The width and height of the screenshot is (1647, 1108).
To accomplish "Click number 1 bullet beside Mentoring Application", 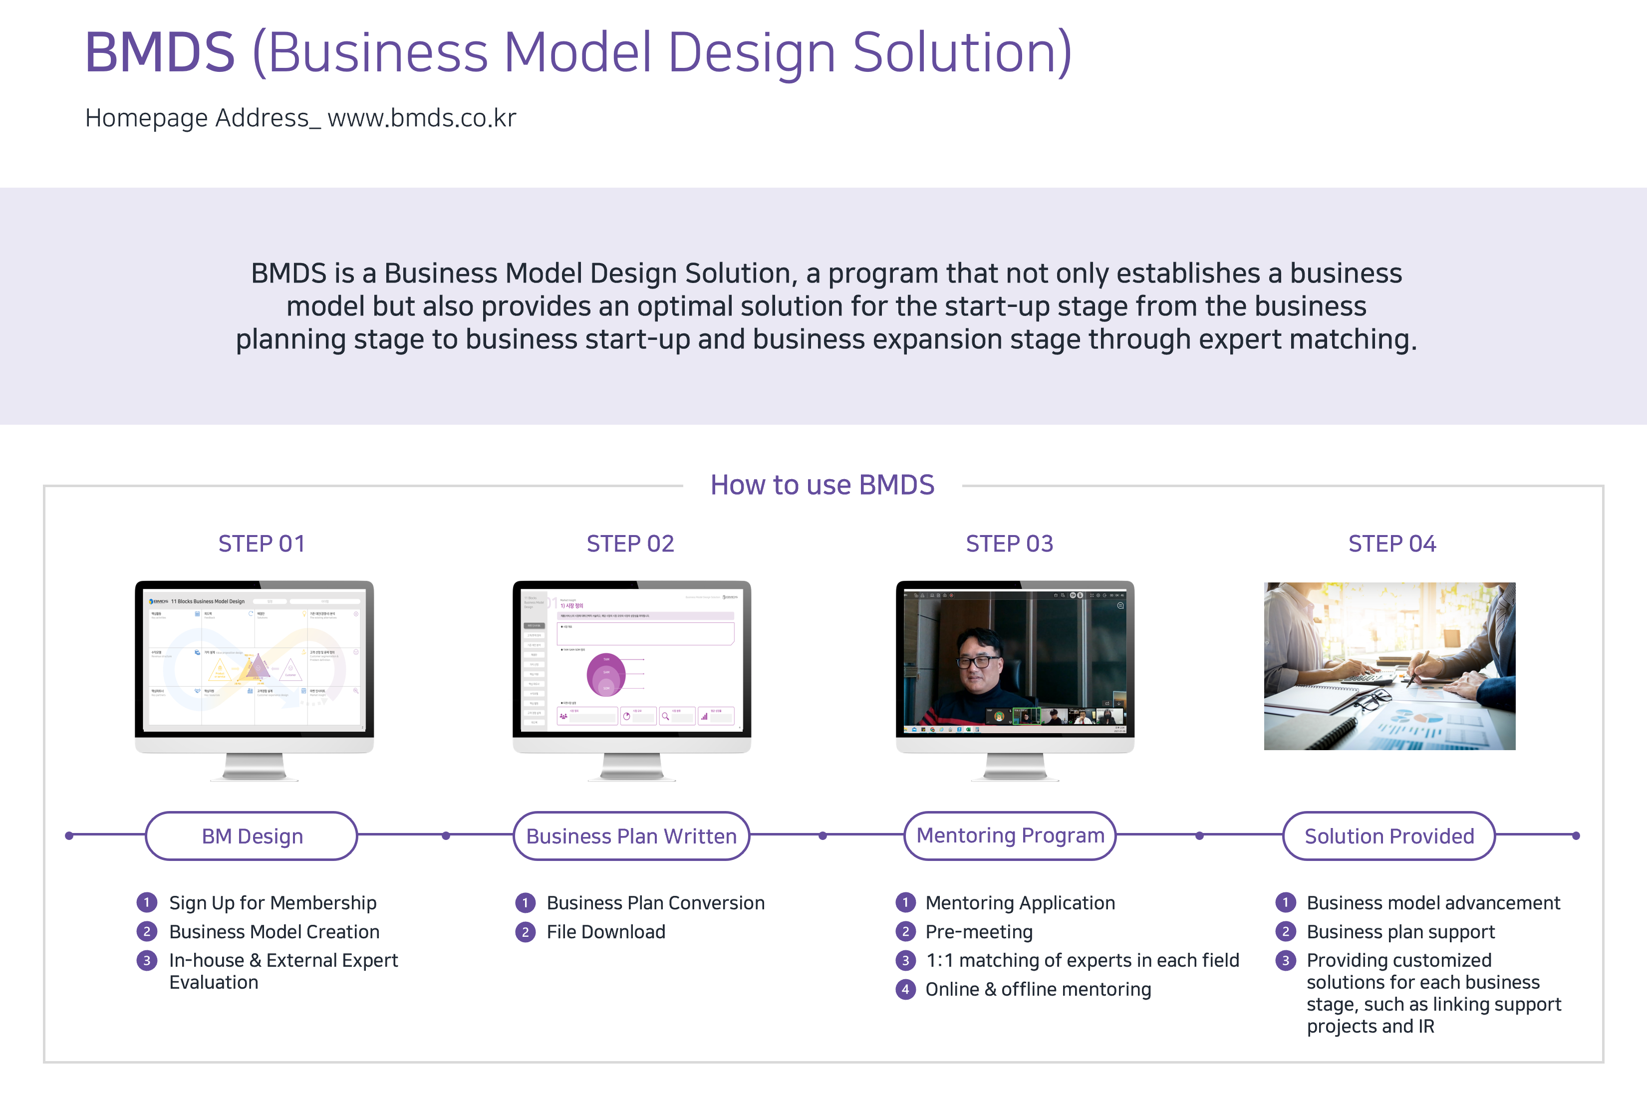I will (x=905, y=902).
